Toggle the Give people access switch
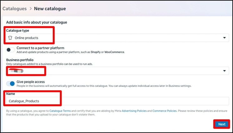Screen dimensions: 233x133 pyautogui.click(x=10, y=83)
